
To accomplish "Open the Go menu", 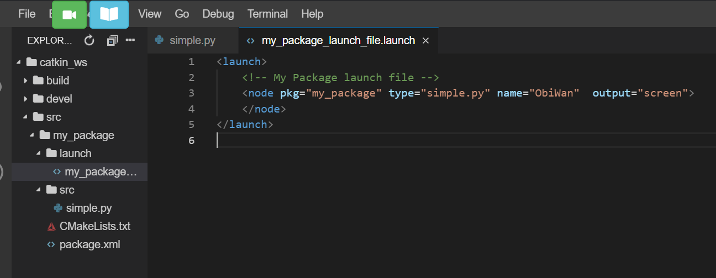I will (x=182, y=14).
